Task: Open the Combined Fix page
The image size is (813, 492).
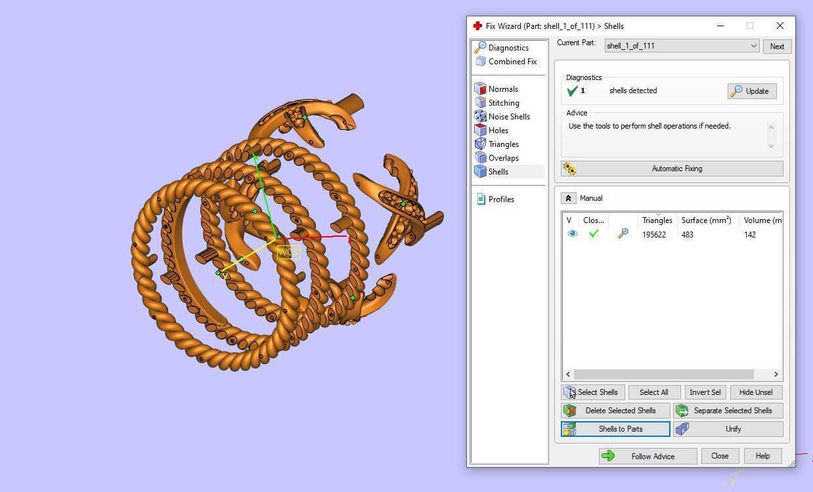Action: click(512, 61)
